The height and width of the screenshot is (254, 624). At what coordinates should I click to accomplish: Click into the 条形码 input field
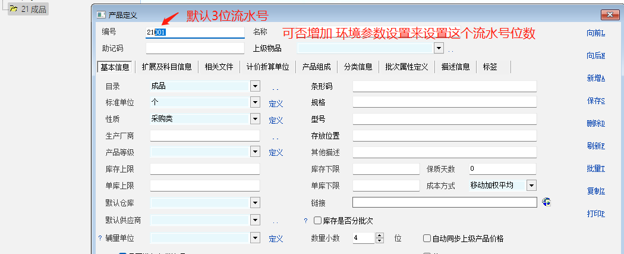[444, 86]
